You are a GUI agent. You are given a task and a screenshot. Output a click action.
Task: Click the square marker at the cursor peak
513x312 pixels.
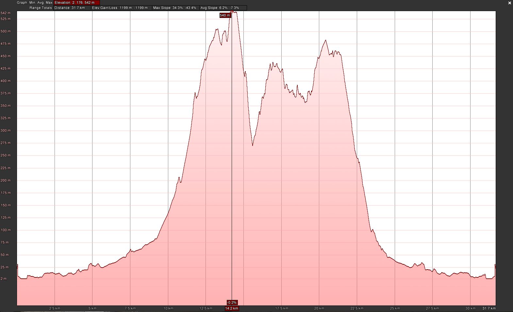(x=232, y=12)
